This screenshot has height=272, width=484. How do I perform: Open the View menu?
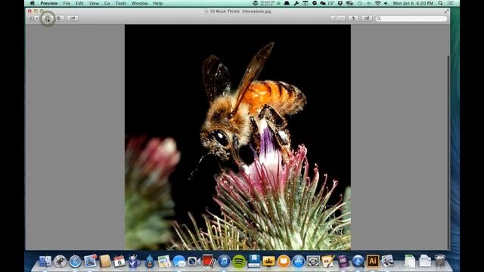tap(94, 3)
